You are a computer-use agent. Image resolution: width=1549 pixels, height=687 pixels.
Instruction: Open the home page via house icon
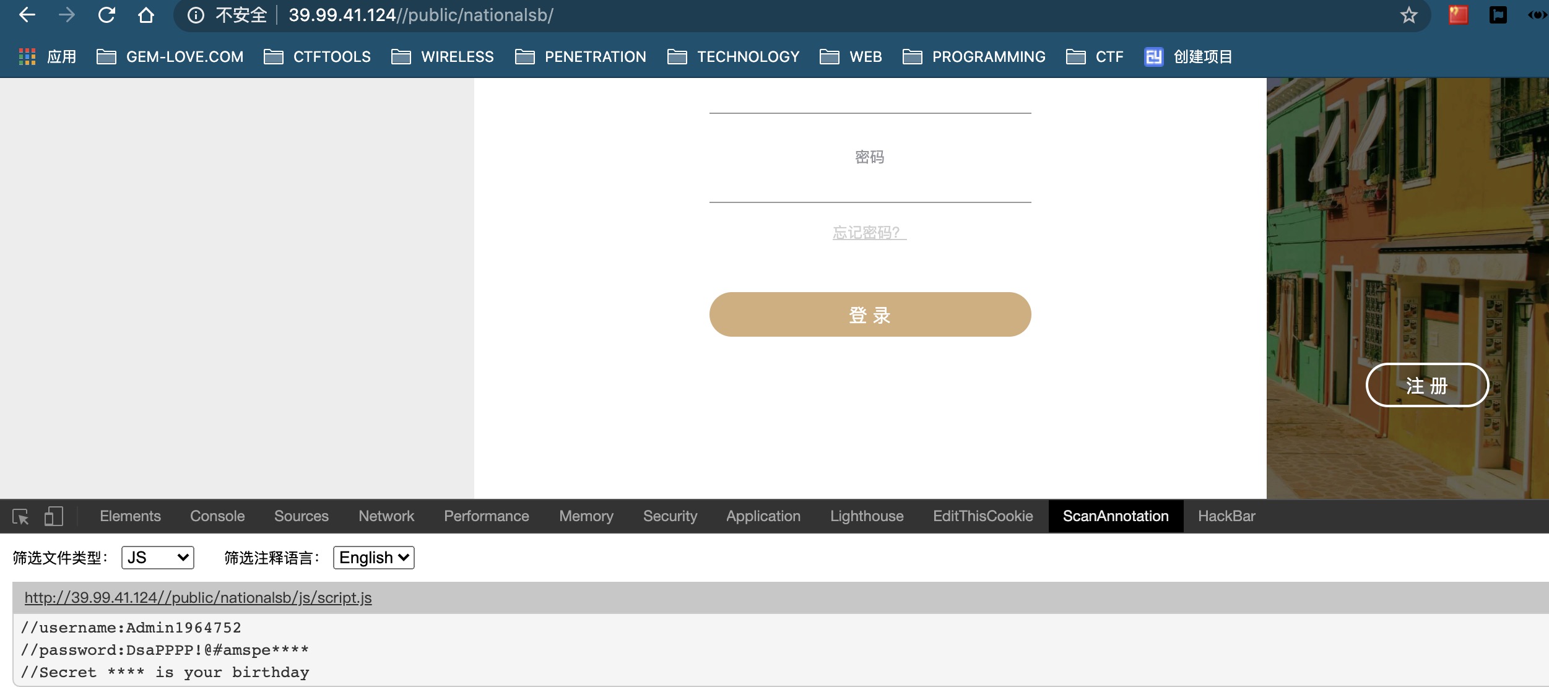pyautogui.click(x=146, y=15)
